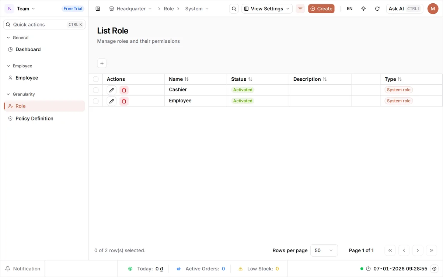Toggle light/dark theme sun icon
Screen dimensions: 443x277
[x=363, y=8]
